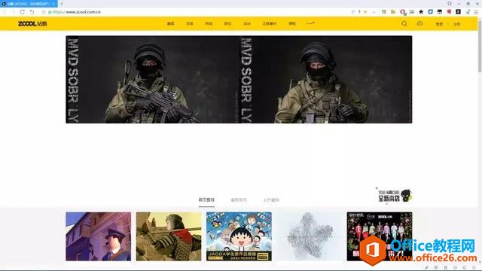Open the second nav item next to the first item
The height and width of the screenshot is (271, 482).
click(x=190, y=23)
